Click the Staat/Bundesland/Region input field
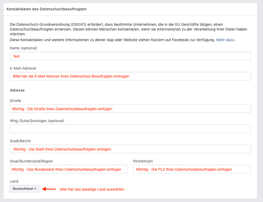 pos(69,169)
